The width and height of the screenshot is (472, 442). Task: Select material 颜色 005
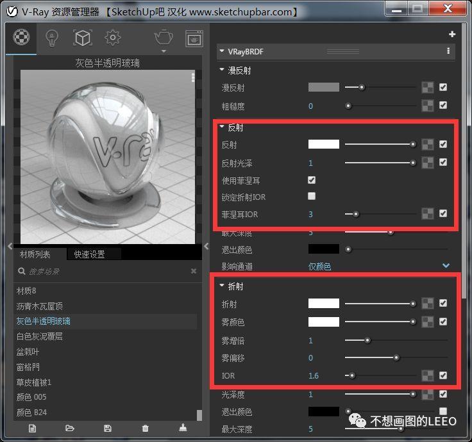pyautogui.click(x=105, y=397)
